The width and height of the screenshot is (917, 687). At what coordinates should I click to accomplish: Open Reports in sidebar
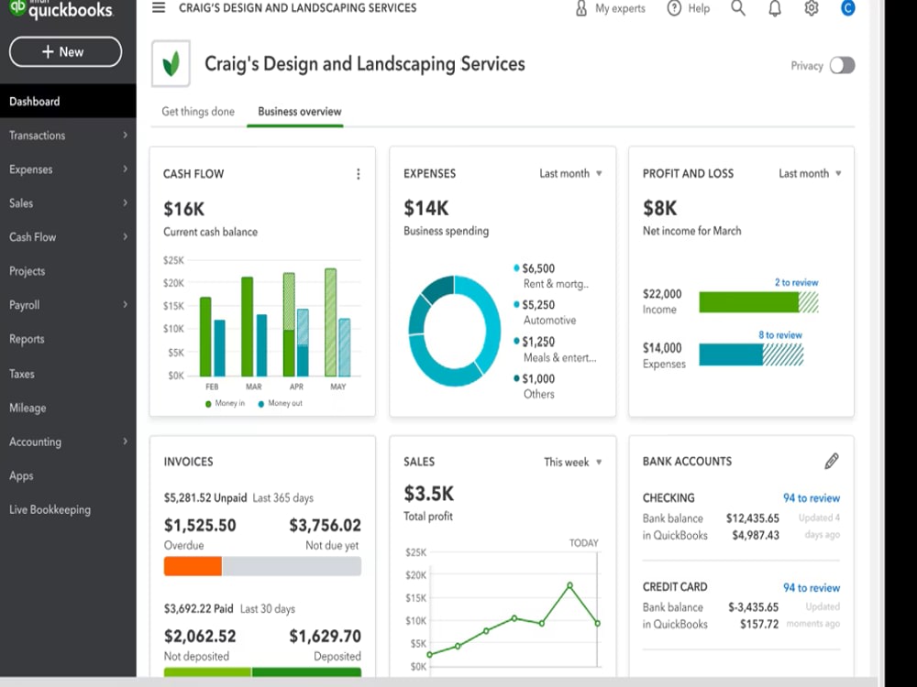click(x=68, y=339)
